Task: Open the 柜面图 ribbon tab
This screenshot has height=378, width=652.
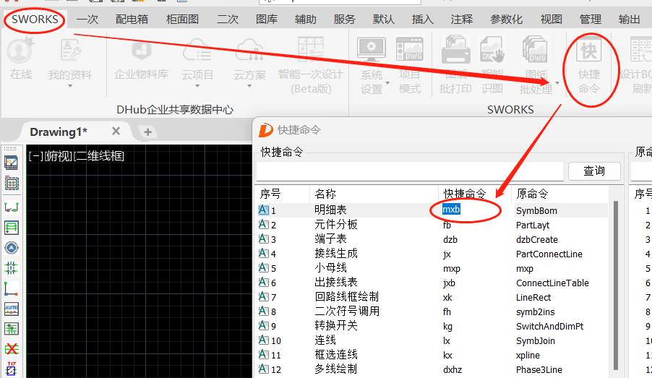Action: [182, 19]
